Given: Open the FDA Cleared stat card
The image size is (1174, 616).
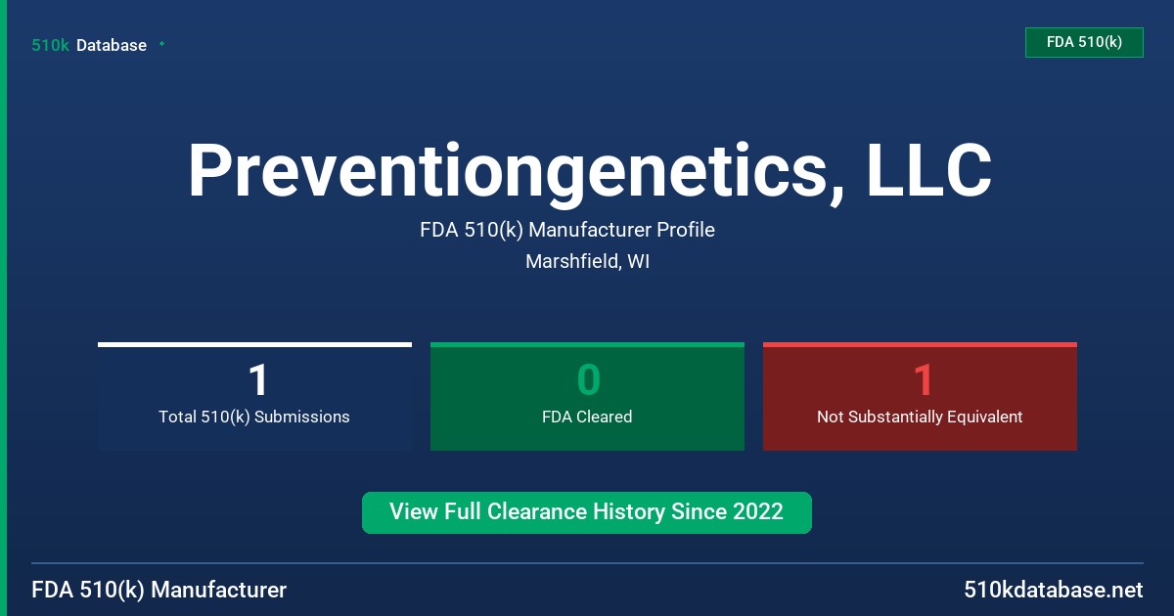Looking at the screenshot, I should tap(587, 396).
